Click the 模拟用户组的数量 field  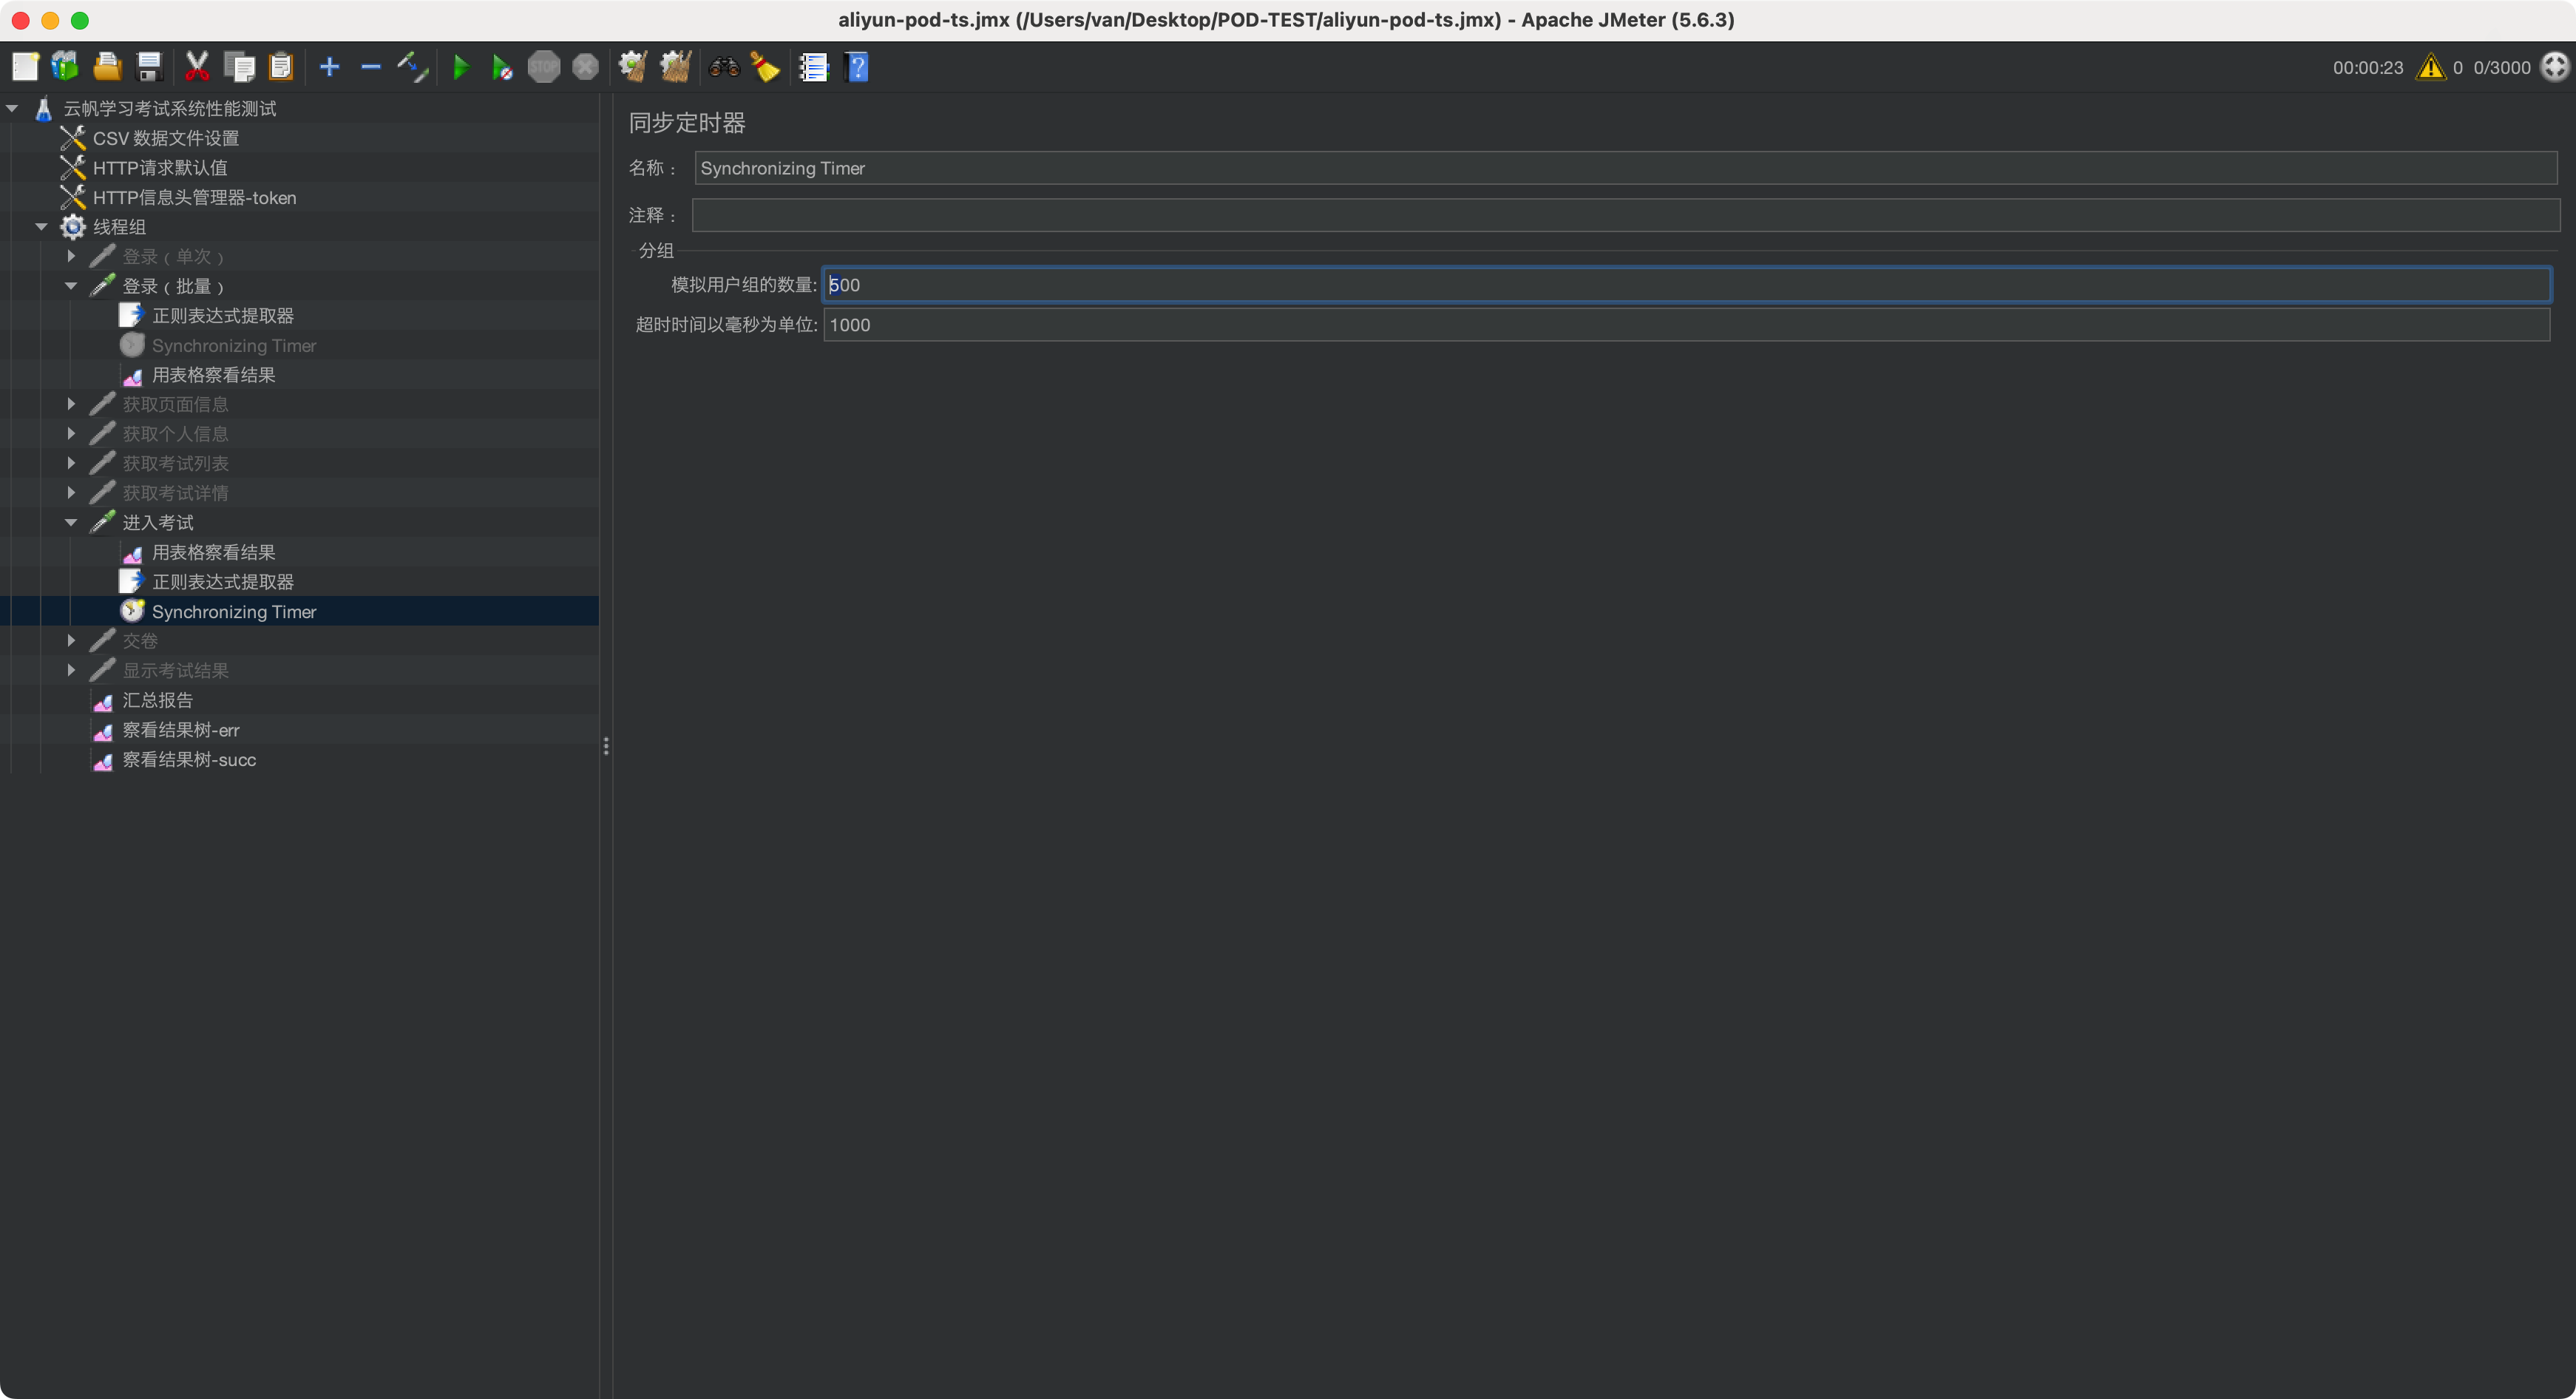pyautogui.click(x=1686, y=285)
